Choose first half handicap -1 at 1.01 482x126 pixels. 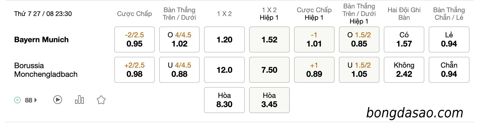tap(314, 39)
